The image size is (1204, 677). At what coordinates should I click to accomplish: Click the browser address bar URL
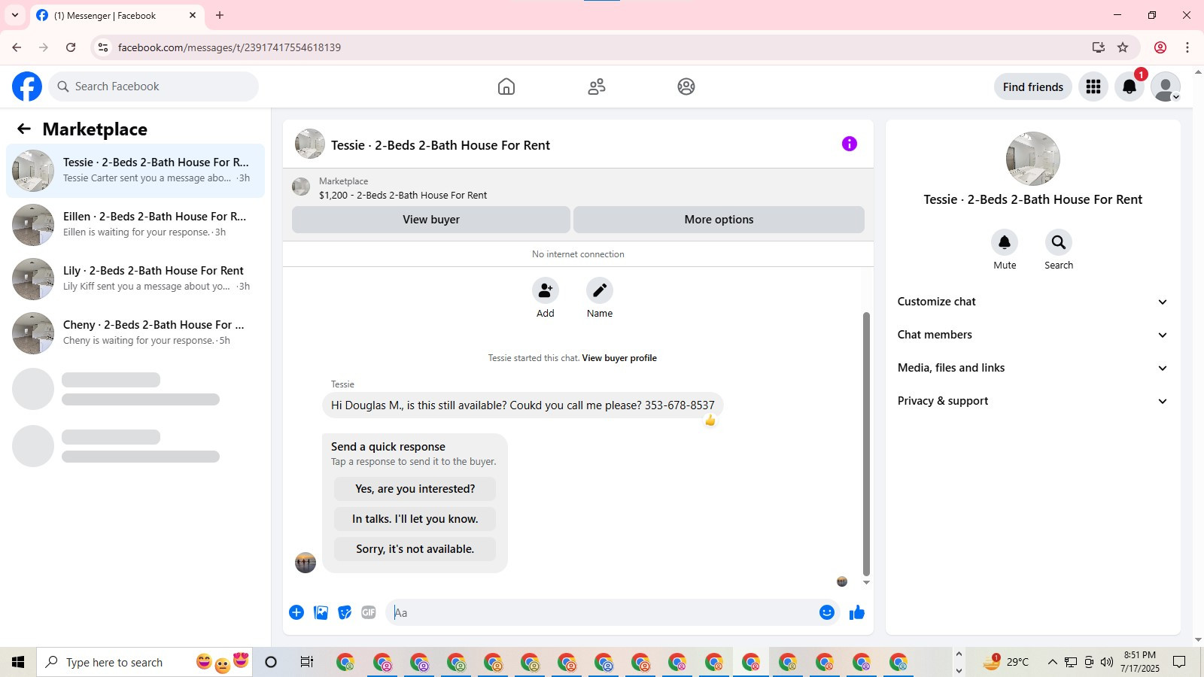(x=230, y=47)
